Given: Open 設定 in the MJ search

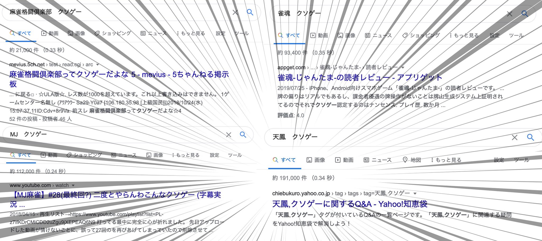Looking at the screenshot, I should [x=214, y=155].
